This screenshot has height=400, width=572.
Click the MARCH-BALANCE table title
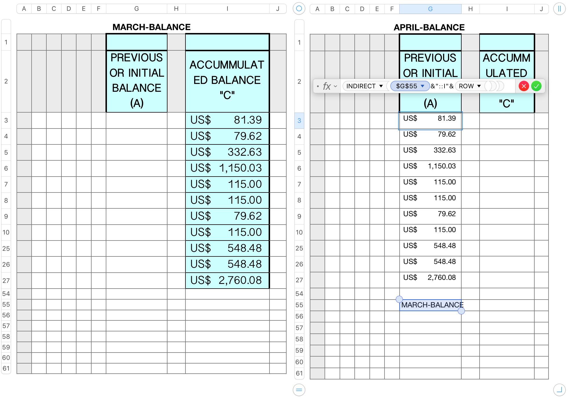(x=151, y=27)
